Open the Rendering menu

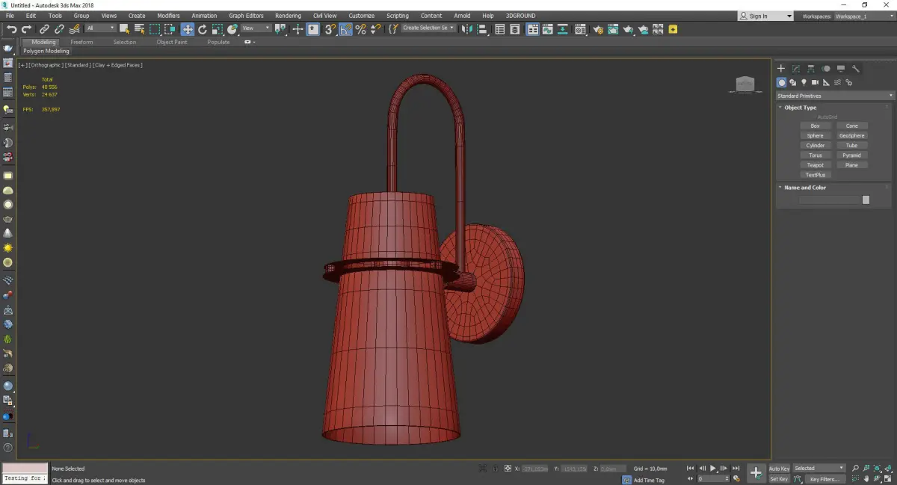tap(288, 16)
